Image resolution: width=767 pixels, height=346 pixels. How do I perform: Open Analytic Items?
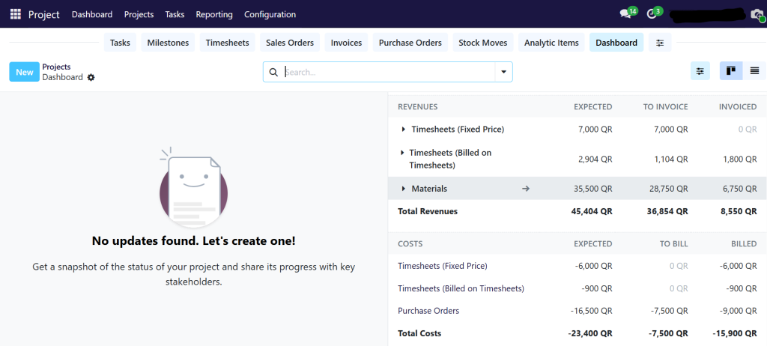(551, 43)
